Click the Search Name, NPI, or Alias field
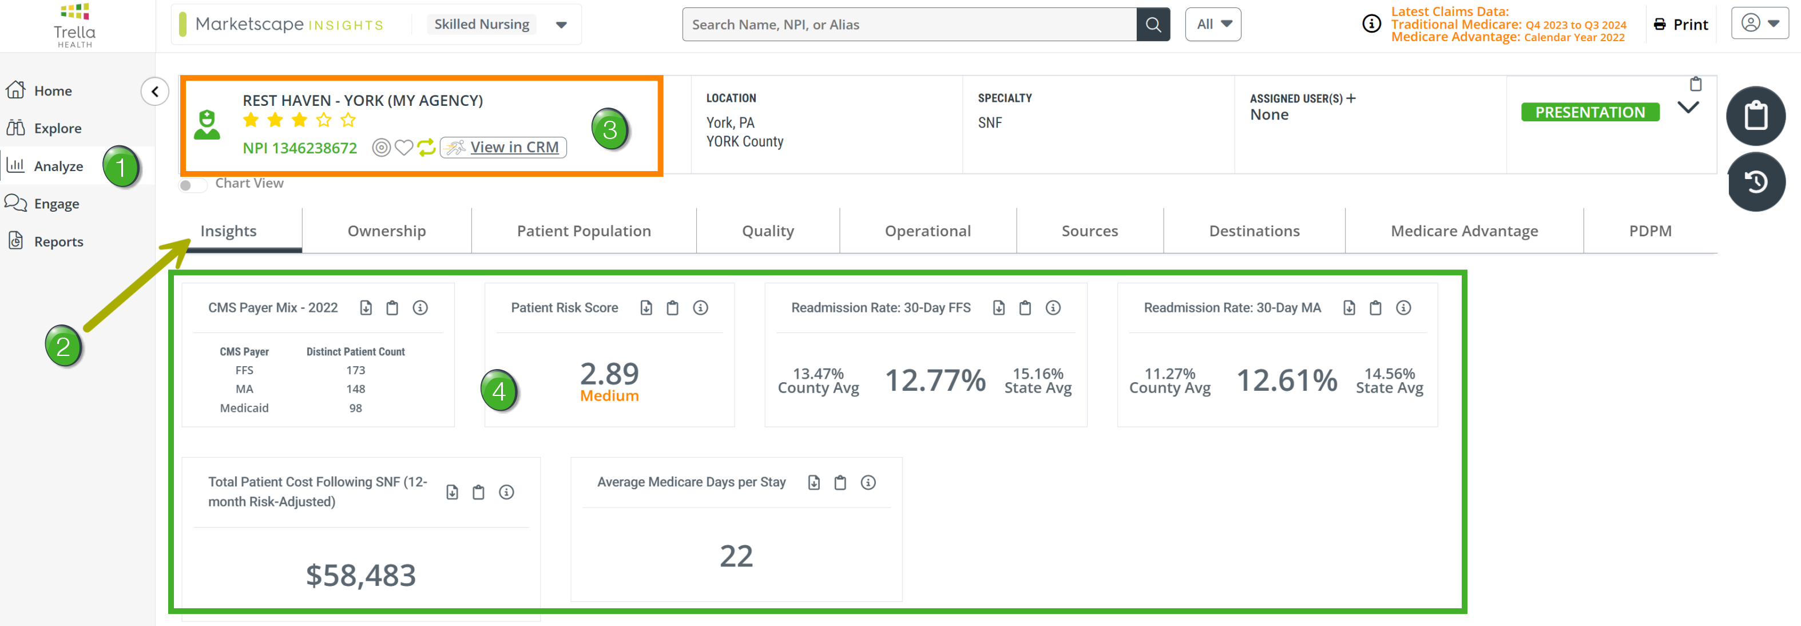Image resolution: width=1801 pixels, height=626 pixels. 910,25
